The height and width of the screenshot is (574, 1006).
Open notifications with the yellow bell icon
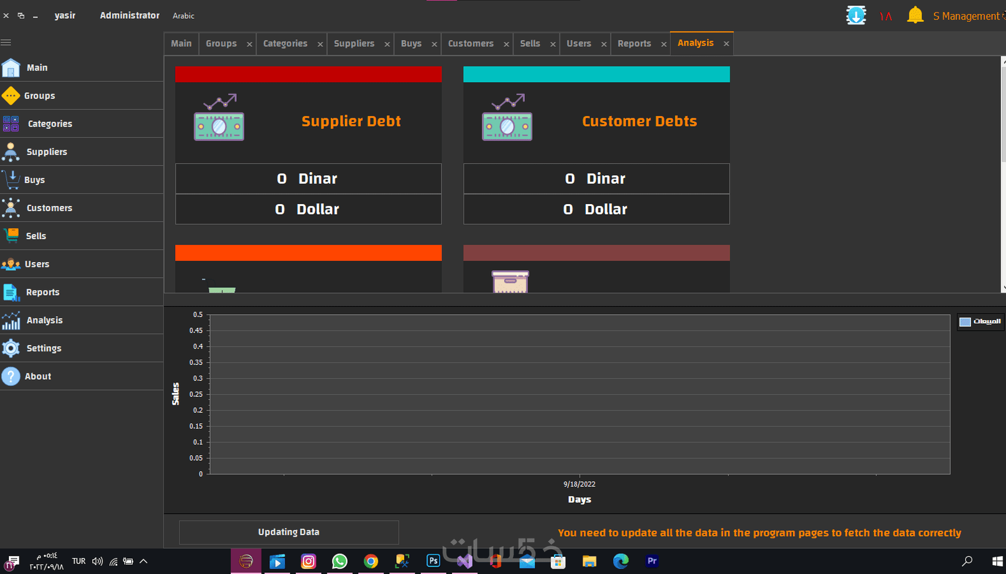(x=915, y=15)
